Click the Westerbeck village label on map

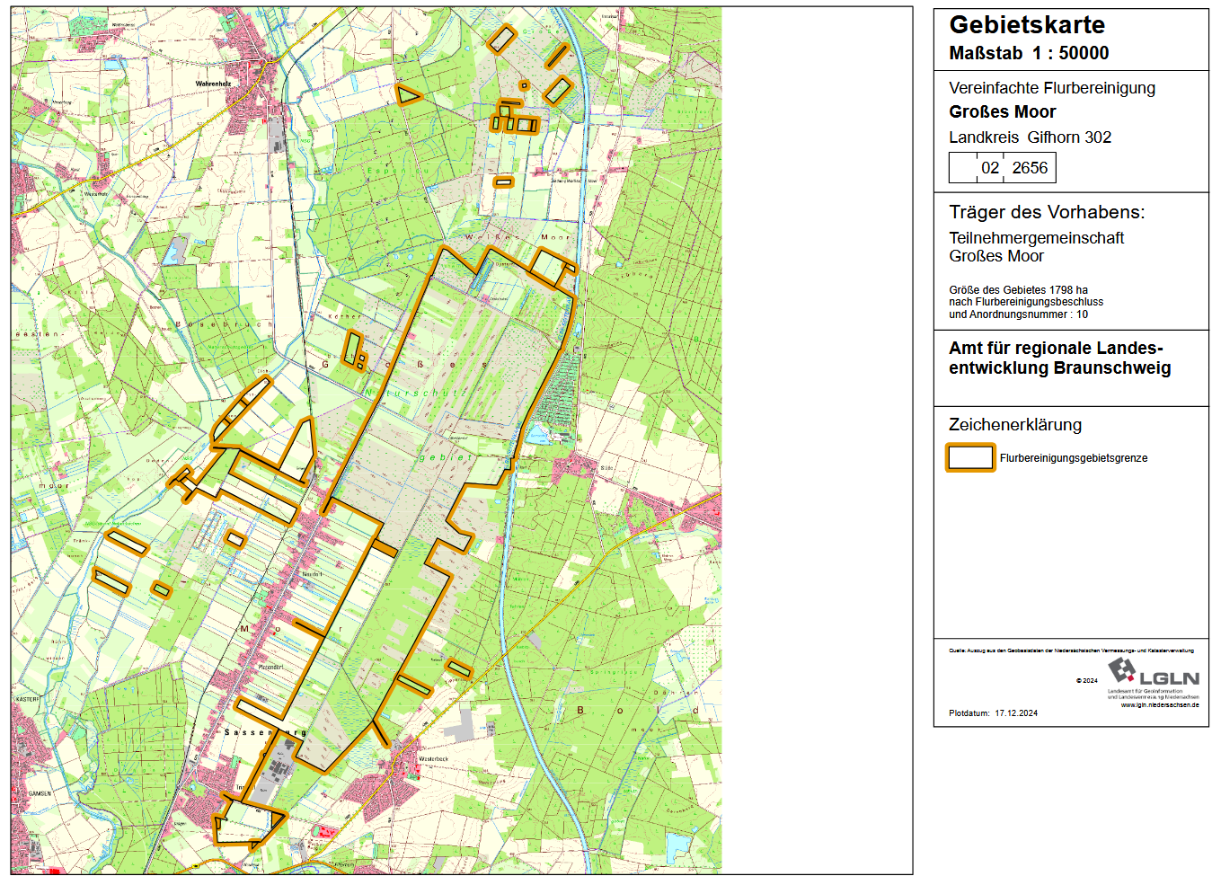pyautogui.click(x=433, y=759)
